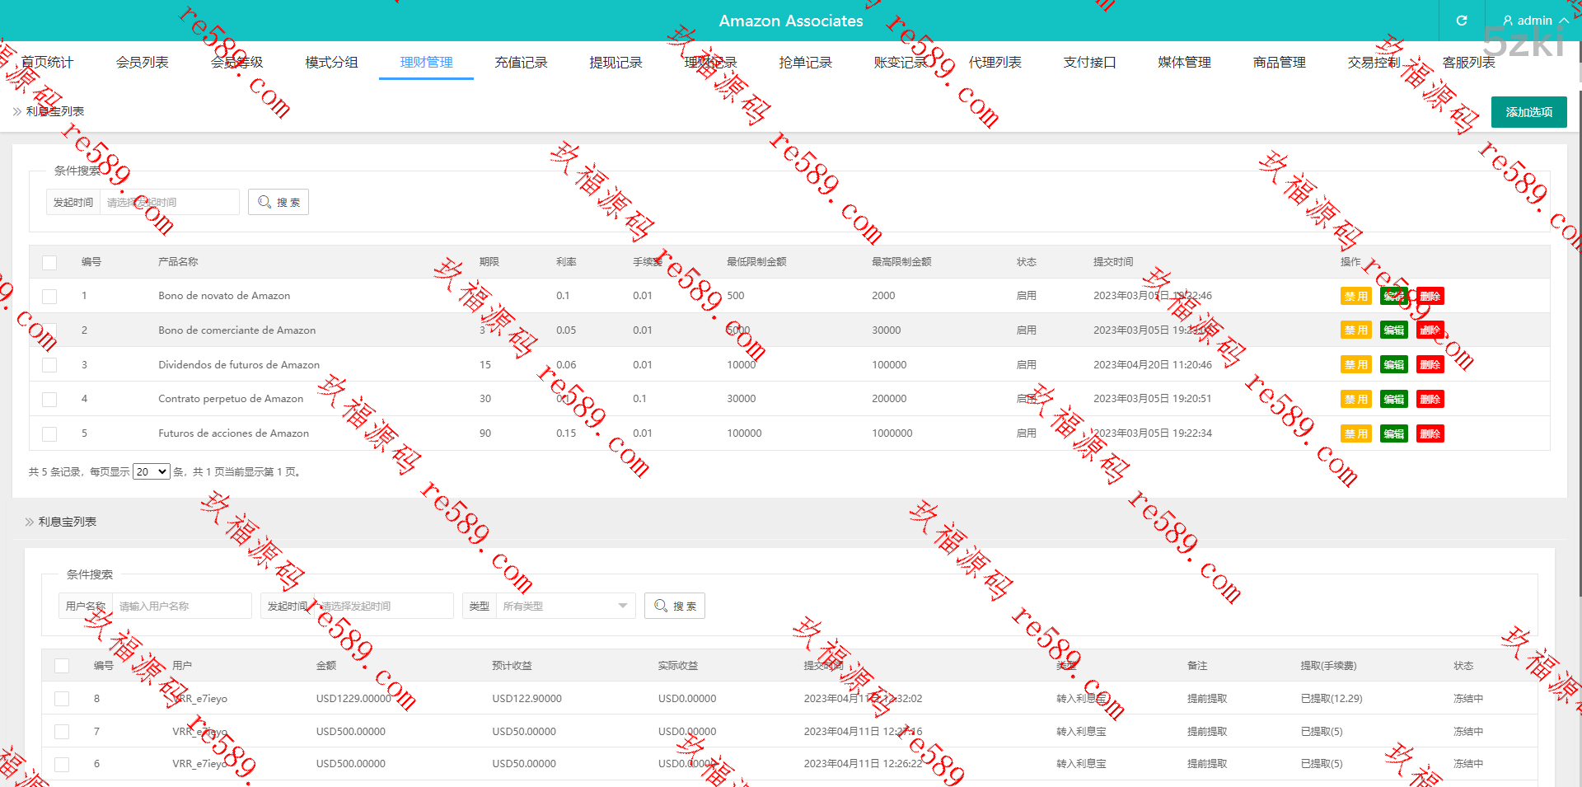Screen dimensions: 1582x787
Task: Toggle select-all checkbox in product table header
Action: point(49,262)
